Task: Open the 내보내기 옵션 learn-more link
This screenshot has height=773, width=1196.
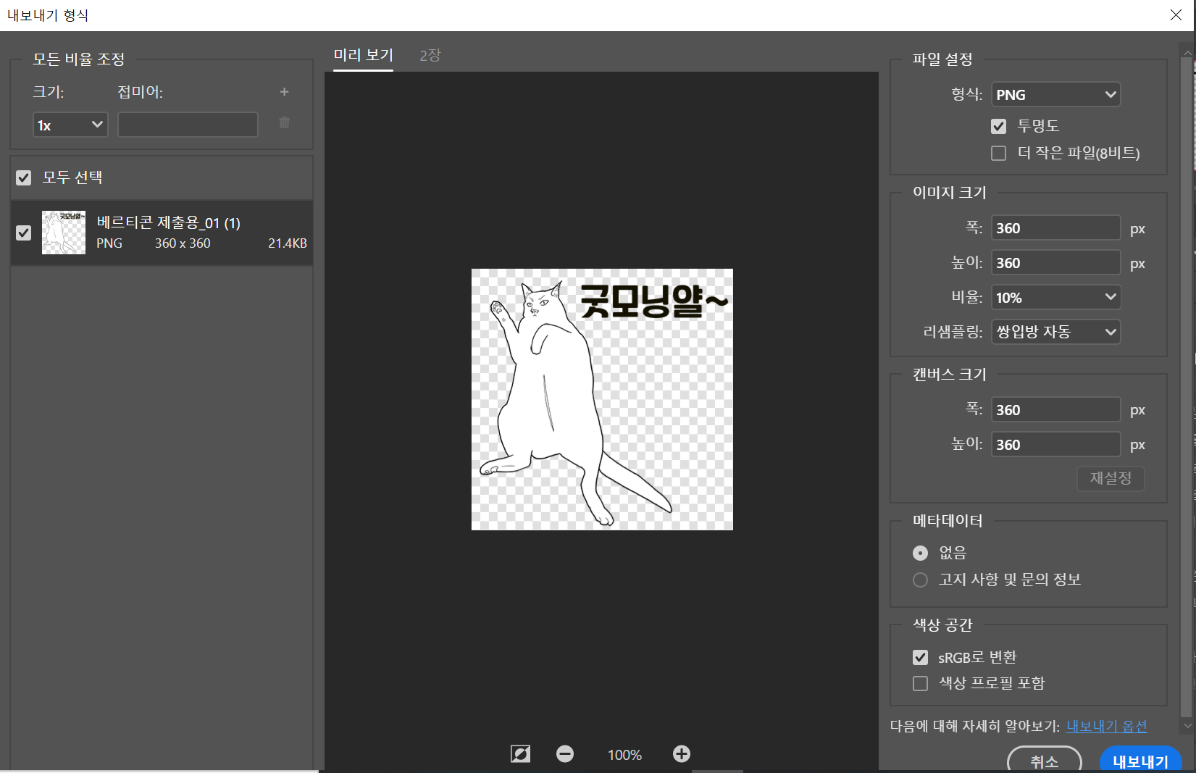Action: 1106,725
